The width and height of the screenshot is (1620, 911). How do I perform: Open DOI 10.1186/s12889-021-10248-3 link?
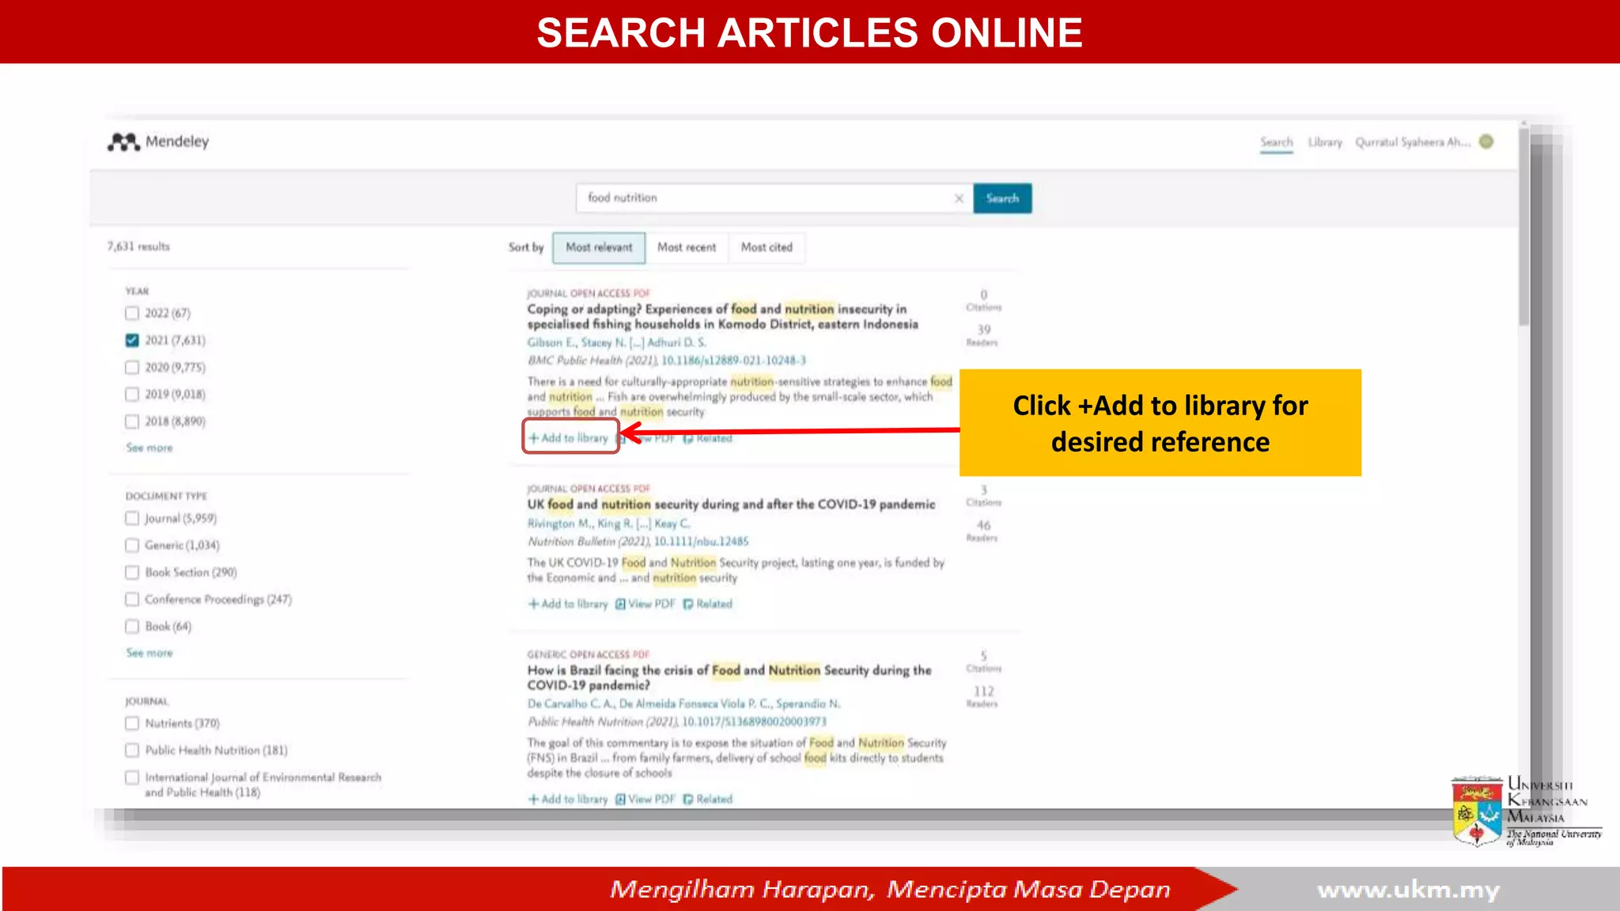pos(733,361)
